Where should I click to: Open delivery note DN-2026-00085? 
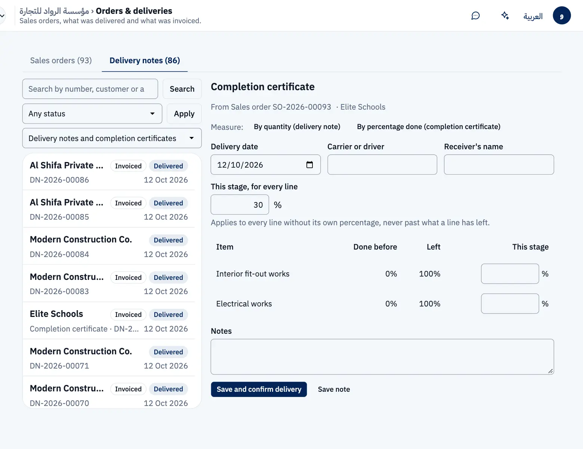pos(109,210)
